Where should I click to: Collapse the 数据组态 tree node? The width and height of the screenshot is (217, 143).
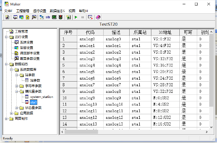point(6,64)
